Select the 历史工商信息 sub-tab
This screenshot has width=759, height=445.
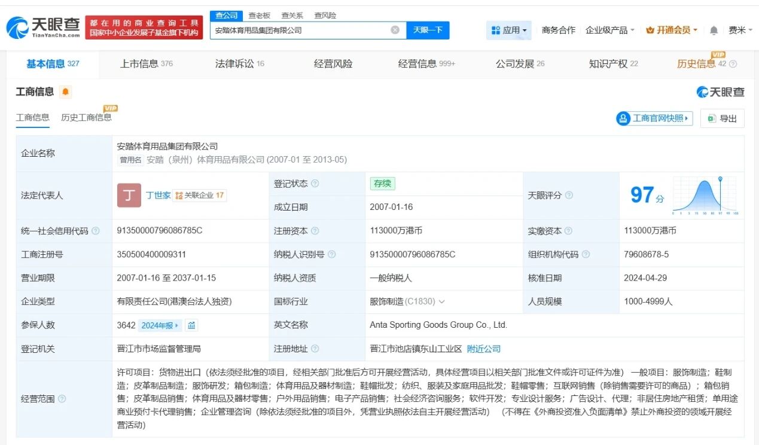point(86,117)
